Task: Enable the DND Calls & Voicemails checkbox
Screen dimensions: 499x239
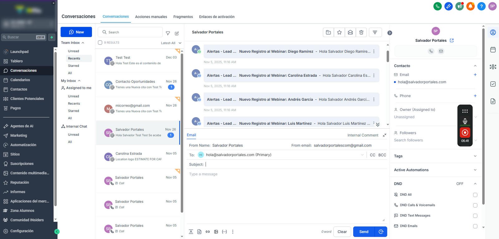Action: [475, 205]
